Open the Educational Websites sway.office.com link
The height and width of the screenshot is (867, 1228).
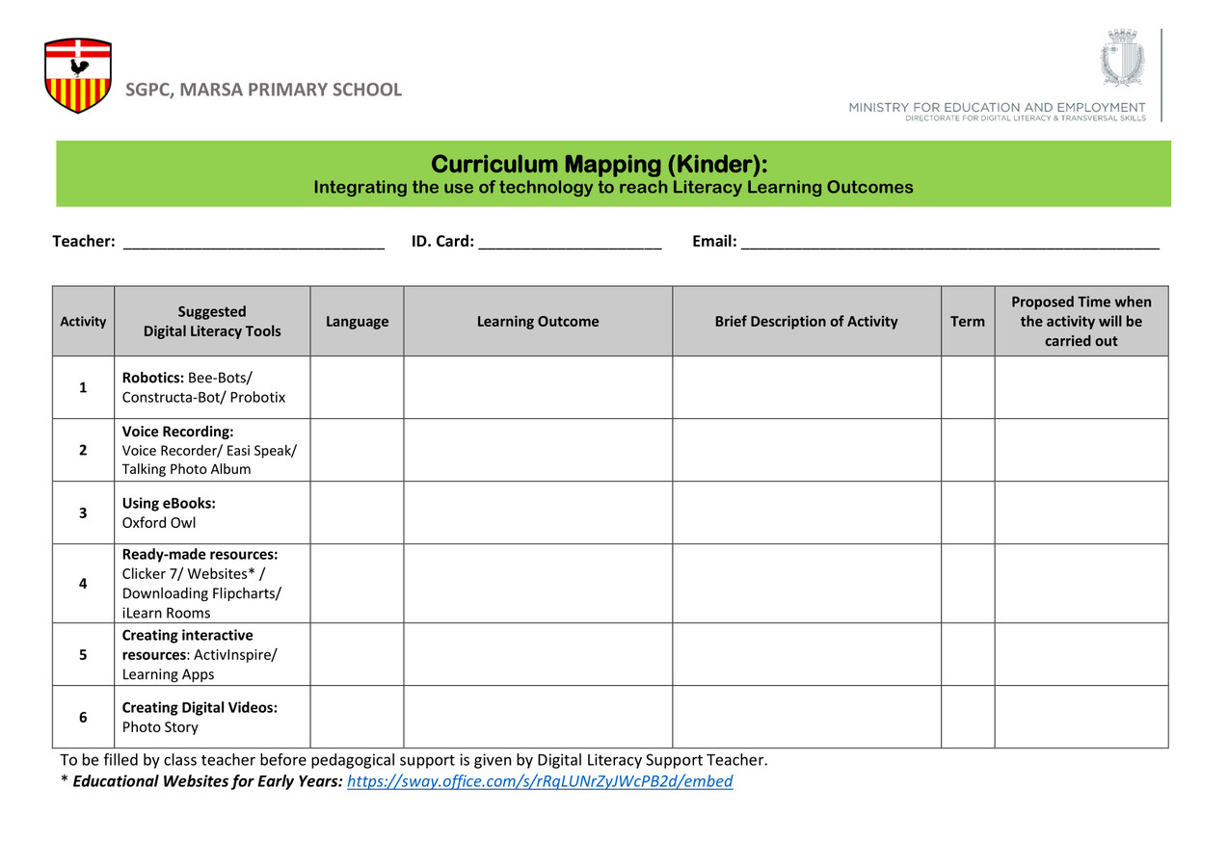(540, 781)
